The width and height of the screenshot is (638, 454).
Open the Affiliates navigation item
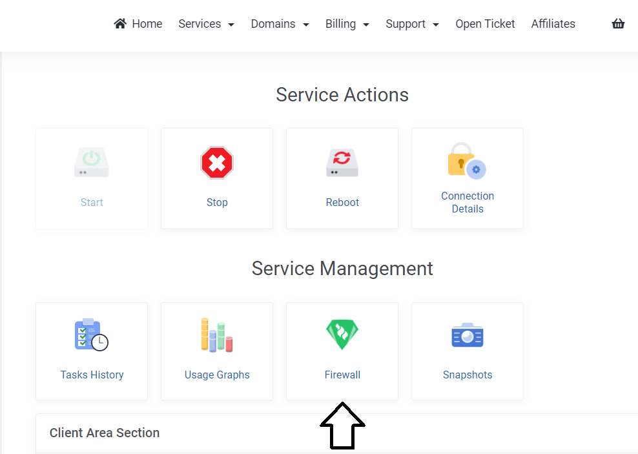[553, 24]
